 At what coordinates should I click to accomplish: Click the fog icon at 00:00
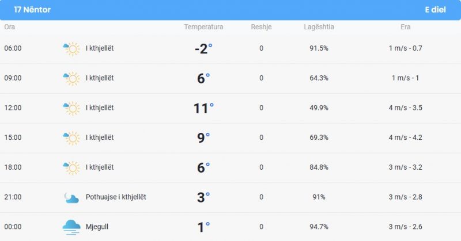pyautogui.click(x=71, y=227)
